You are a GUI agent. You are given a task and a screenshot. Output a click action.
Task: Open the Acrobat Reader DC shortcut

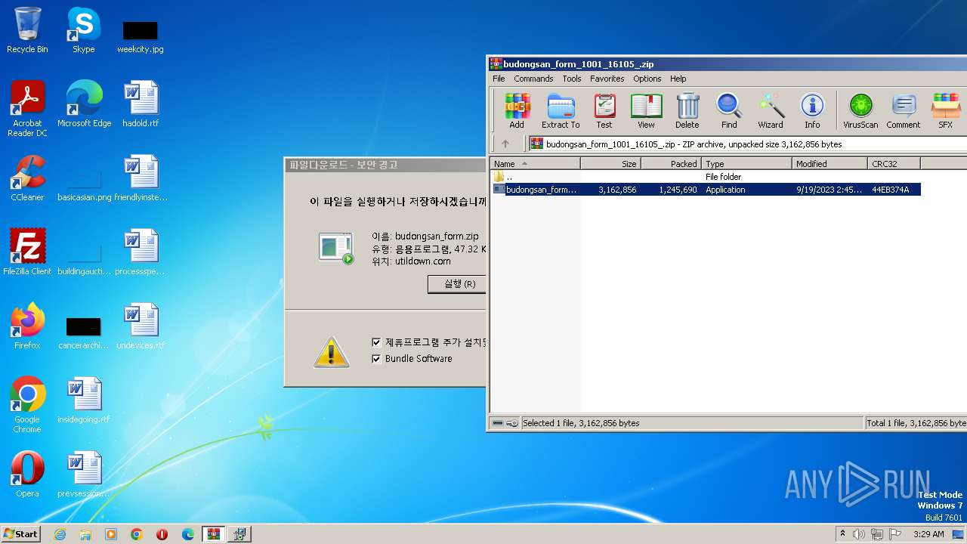(x=27, y=108)
